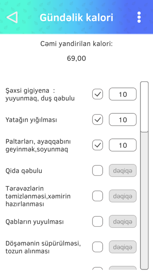Image resolution: width=153 pixels, height=272 pixels.
Task: Click dəqiqə field for Döşəmənin süpürülməsi
Action: [123, 247]
